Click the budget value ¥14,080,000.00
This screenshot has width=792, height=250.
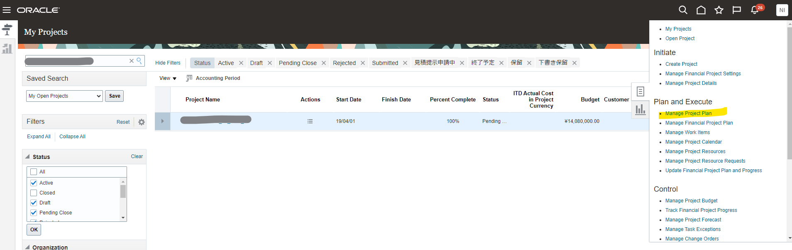[x=582, y=121]
